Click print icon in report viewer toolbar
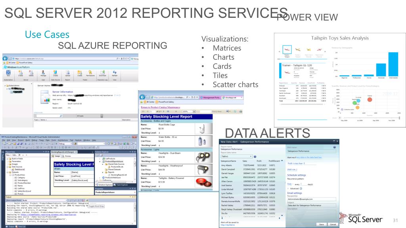Image resolution: width=406 pixels, height=228 pixels. 241,111
